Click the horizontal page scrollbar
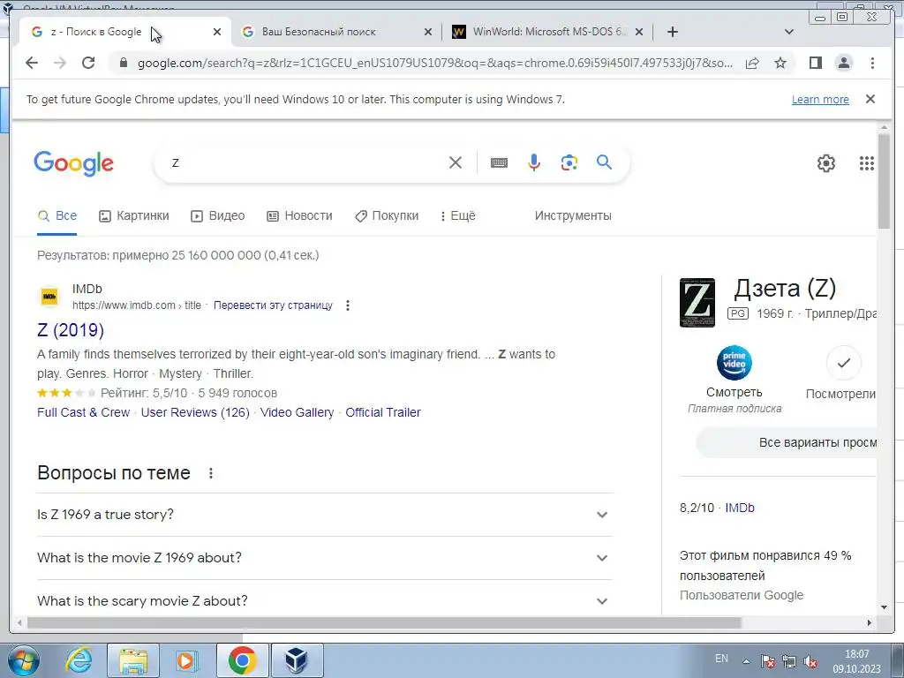 point(384,622)
